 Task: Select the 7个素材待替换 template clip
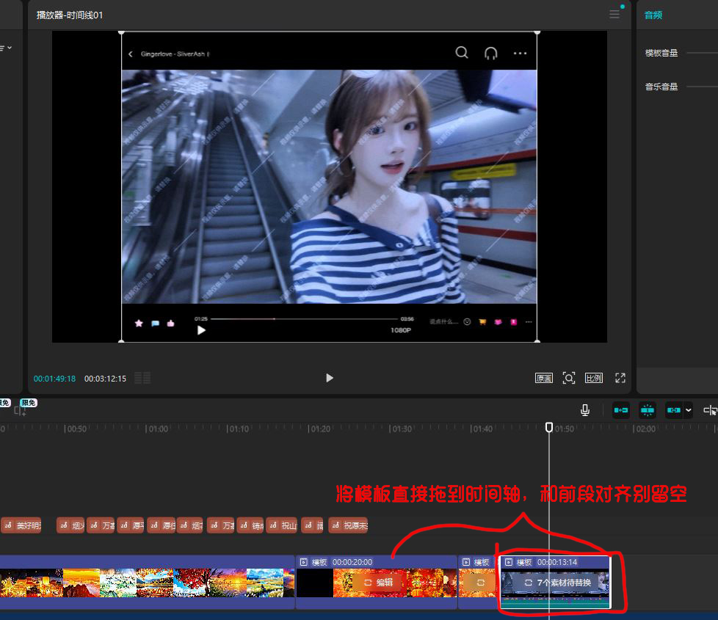click(555, 583)
